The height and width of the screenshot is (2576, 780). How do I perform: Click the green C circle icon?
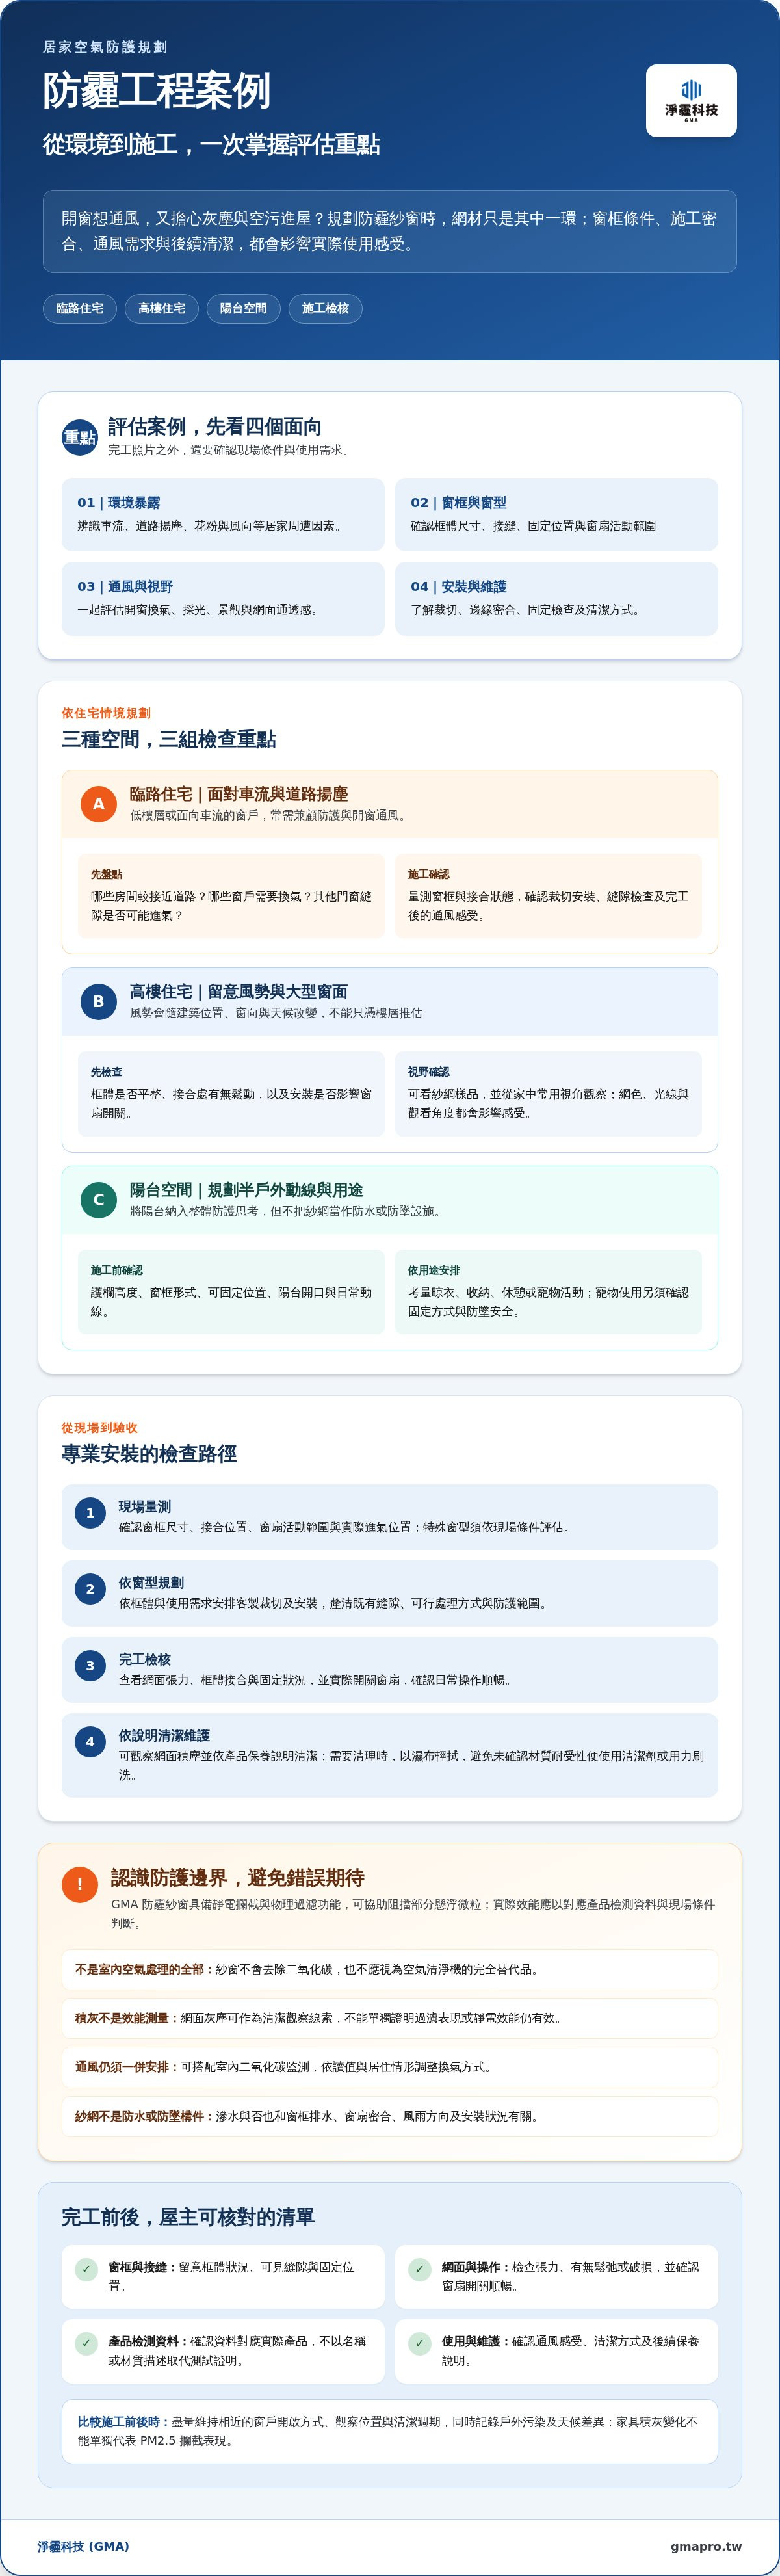[98, 1199]
